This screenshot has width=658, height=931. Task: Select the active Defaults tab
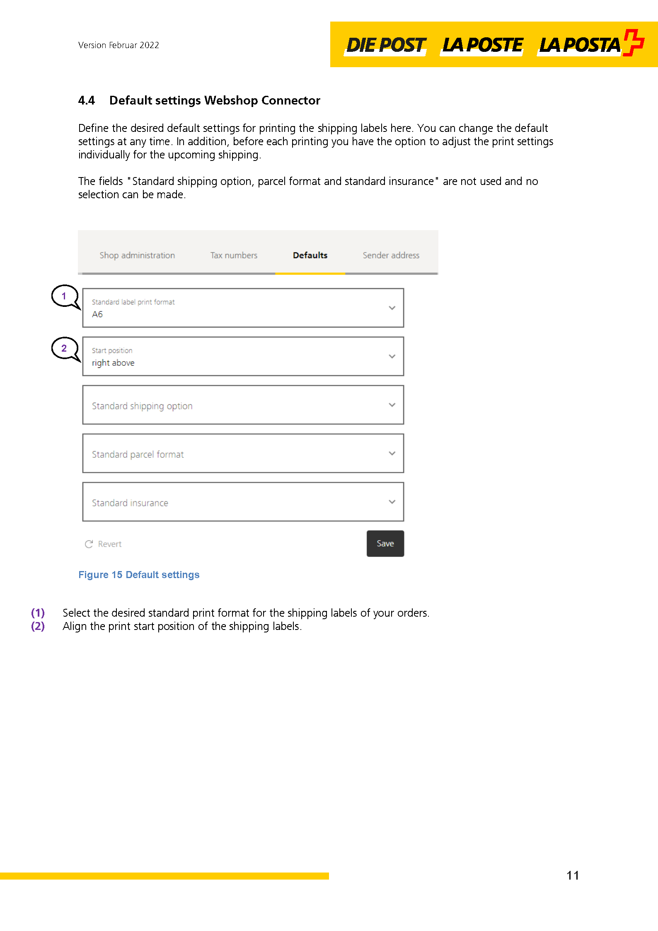tap(310, 255)
